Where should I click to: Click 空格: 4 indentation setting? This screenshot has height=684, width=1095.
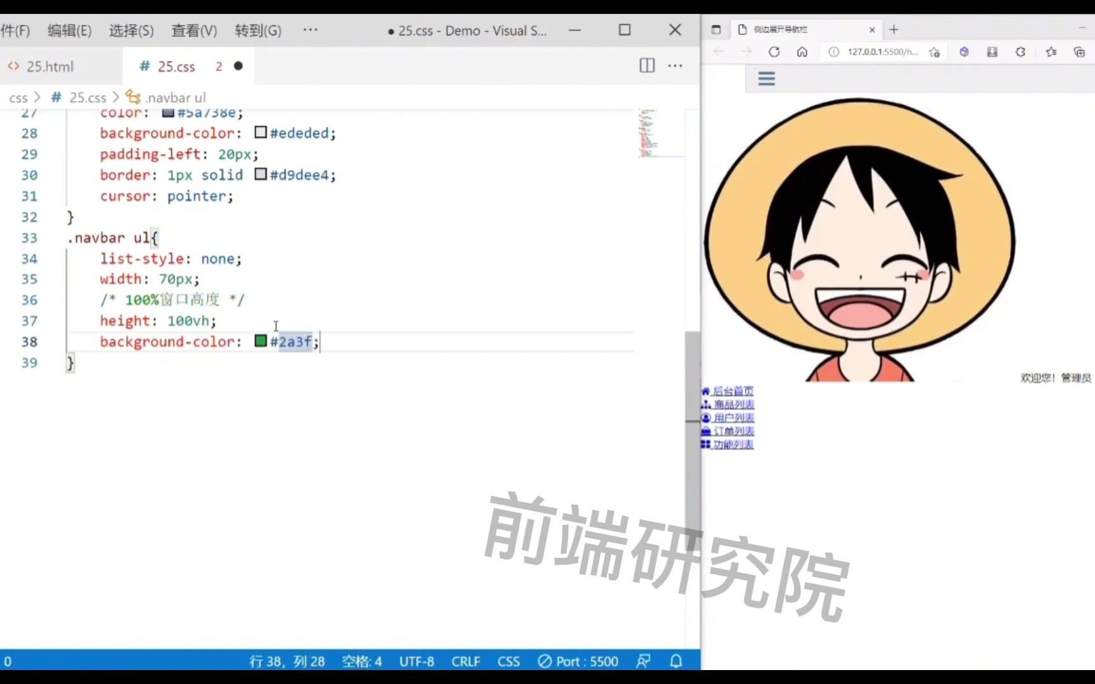point(362,661)
